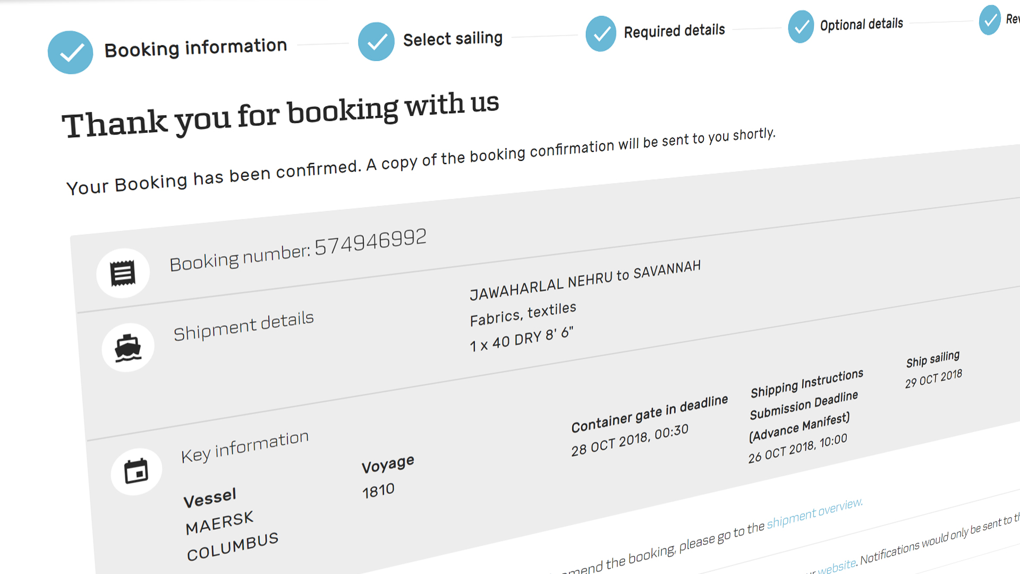Screen dimensions: 1020x574
Task: Click the Shipment details heading
Action: (x=243, y=326)
